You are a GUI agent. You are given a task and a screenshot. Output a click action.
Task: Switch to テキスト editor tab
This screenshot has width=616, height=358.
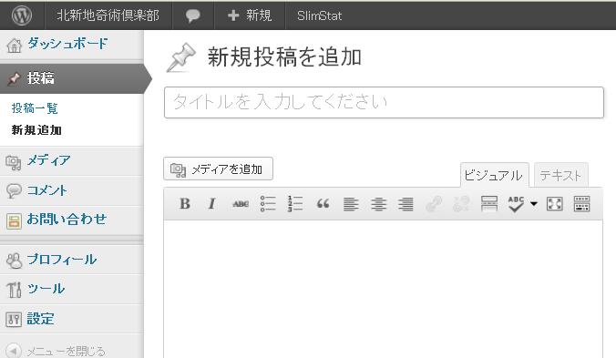560,175
